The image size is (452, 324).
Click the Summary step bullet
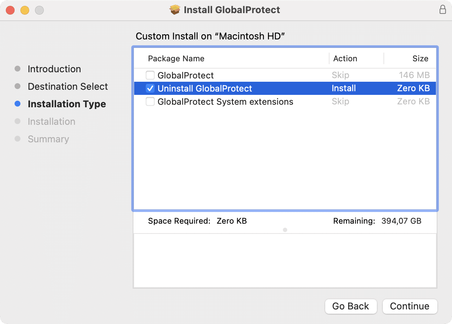(17, 139)
